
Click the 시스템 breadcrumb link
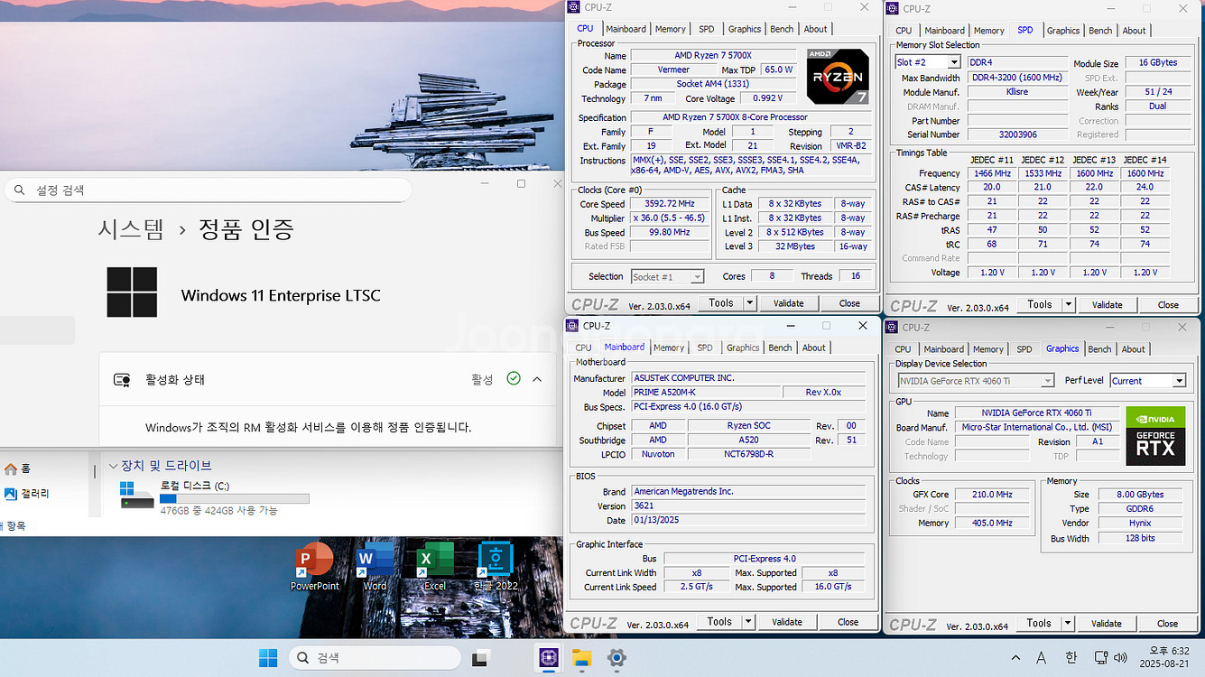click(131, 229)
